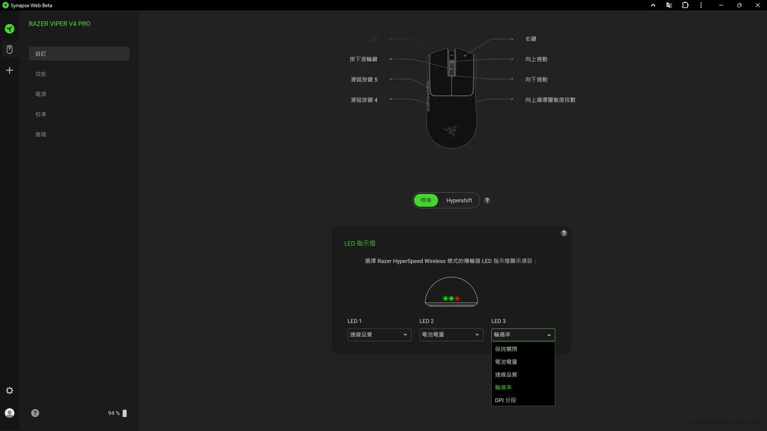
Task: Click the upward chevron in title bar
Action: pos(653,5)
